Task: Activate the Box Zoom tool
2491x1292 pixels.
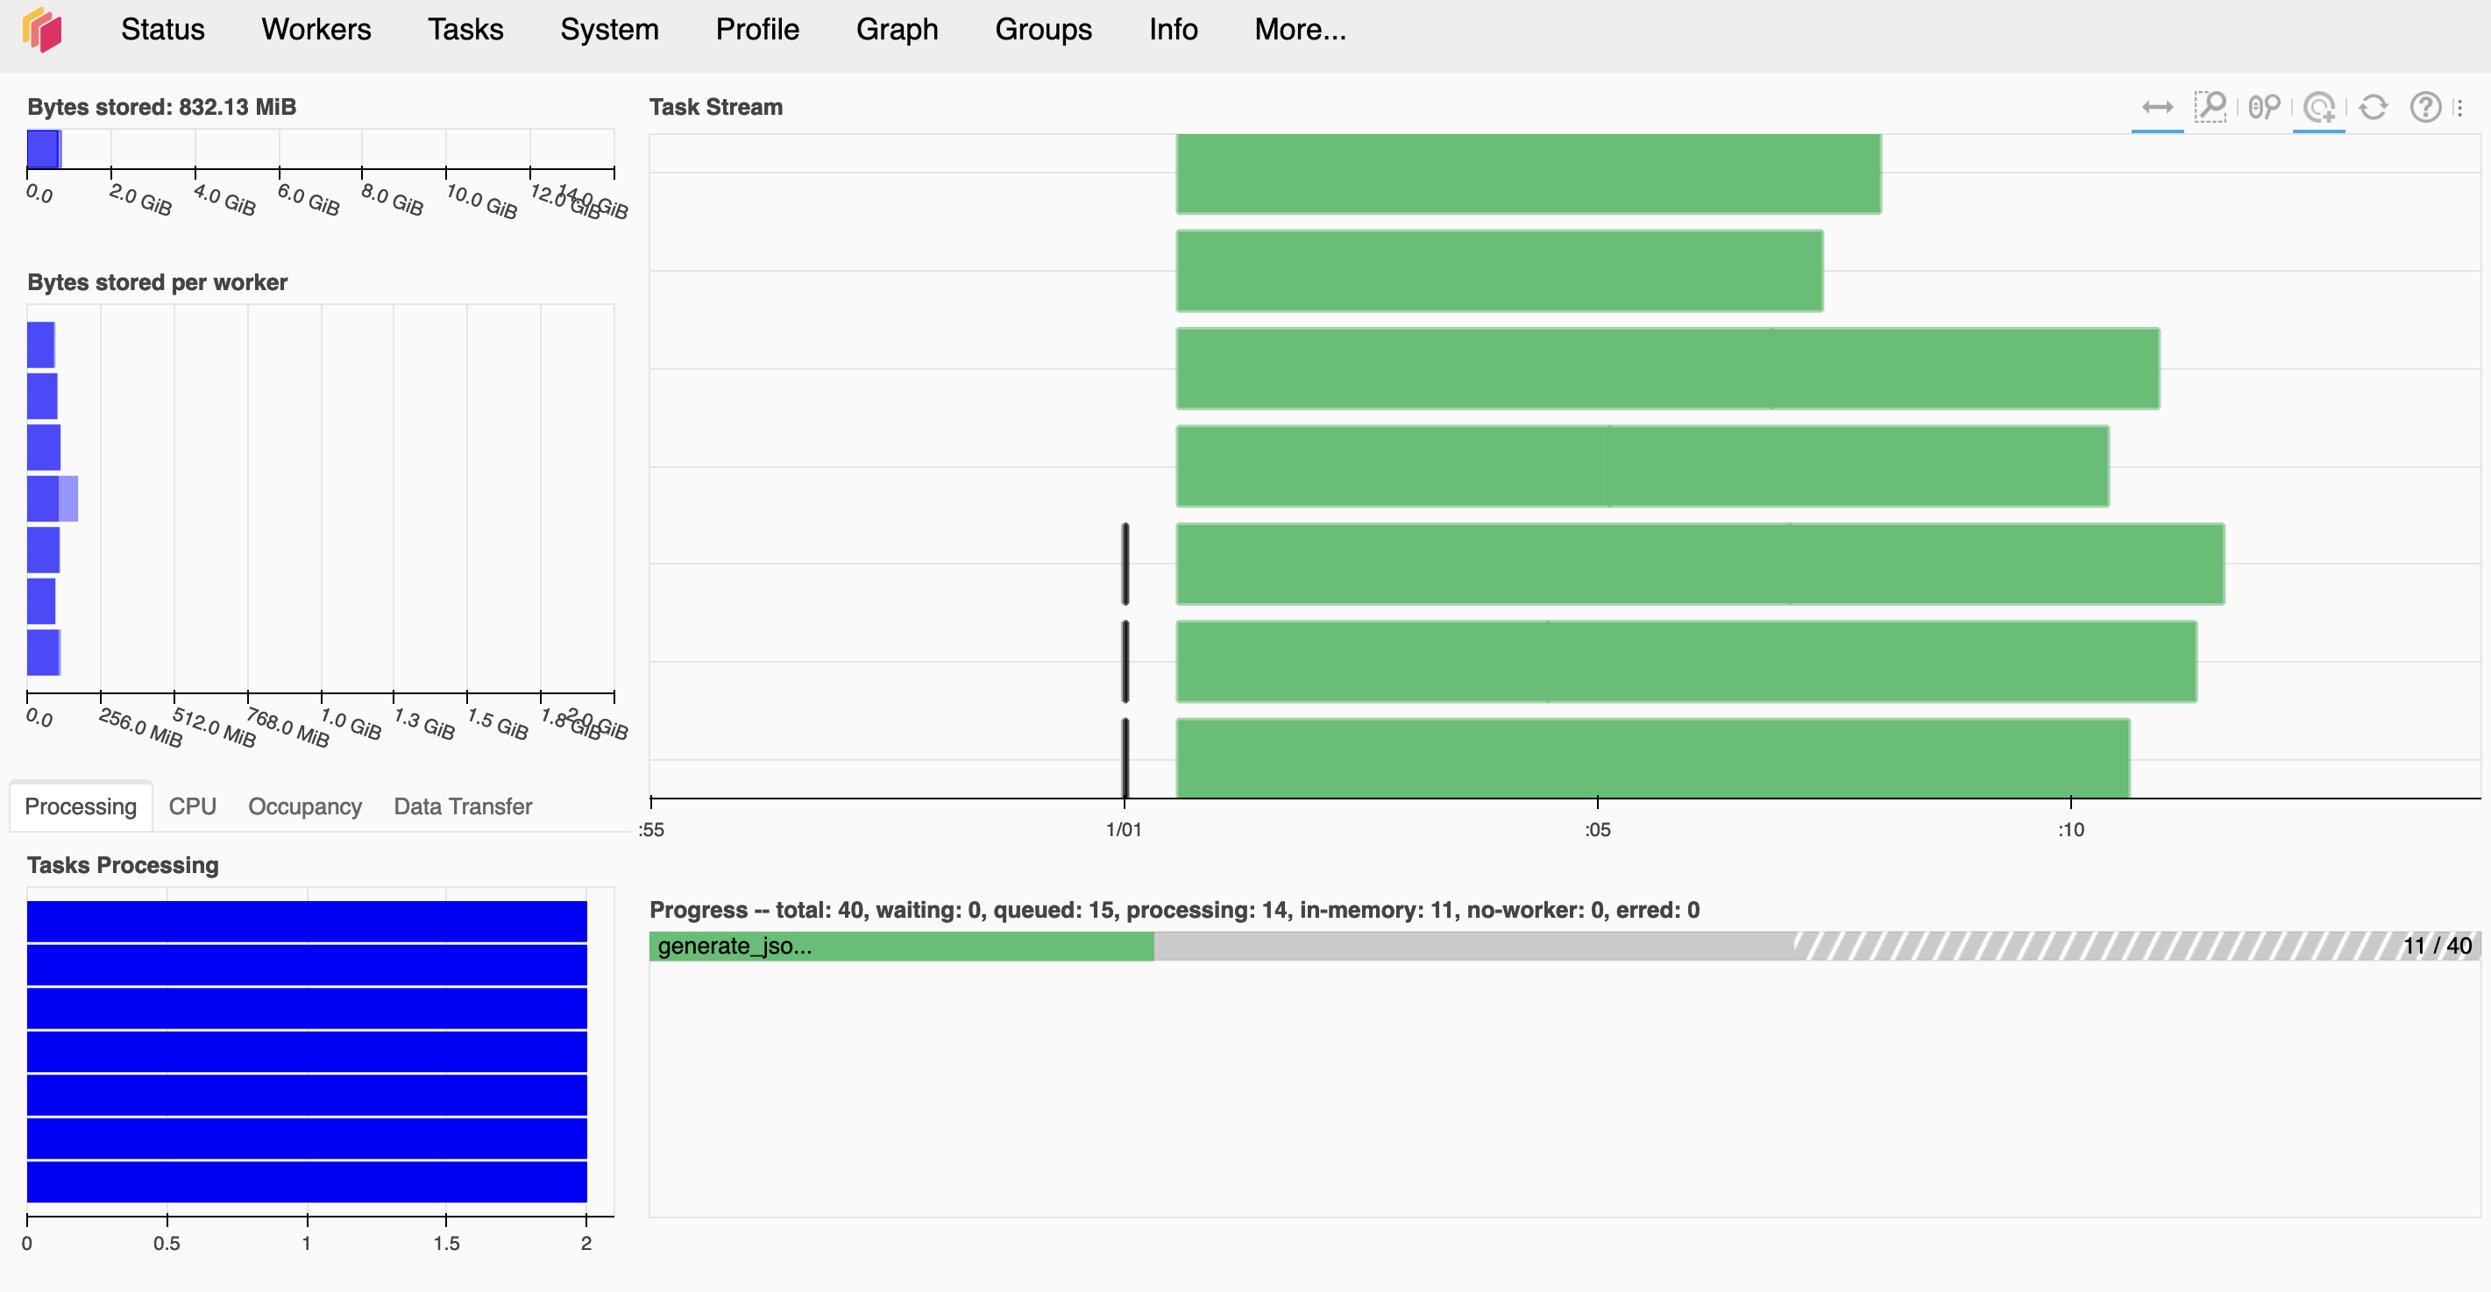Action: coord(2210,107)
